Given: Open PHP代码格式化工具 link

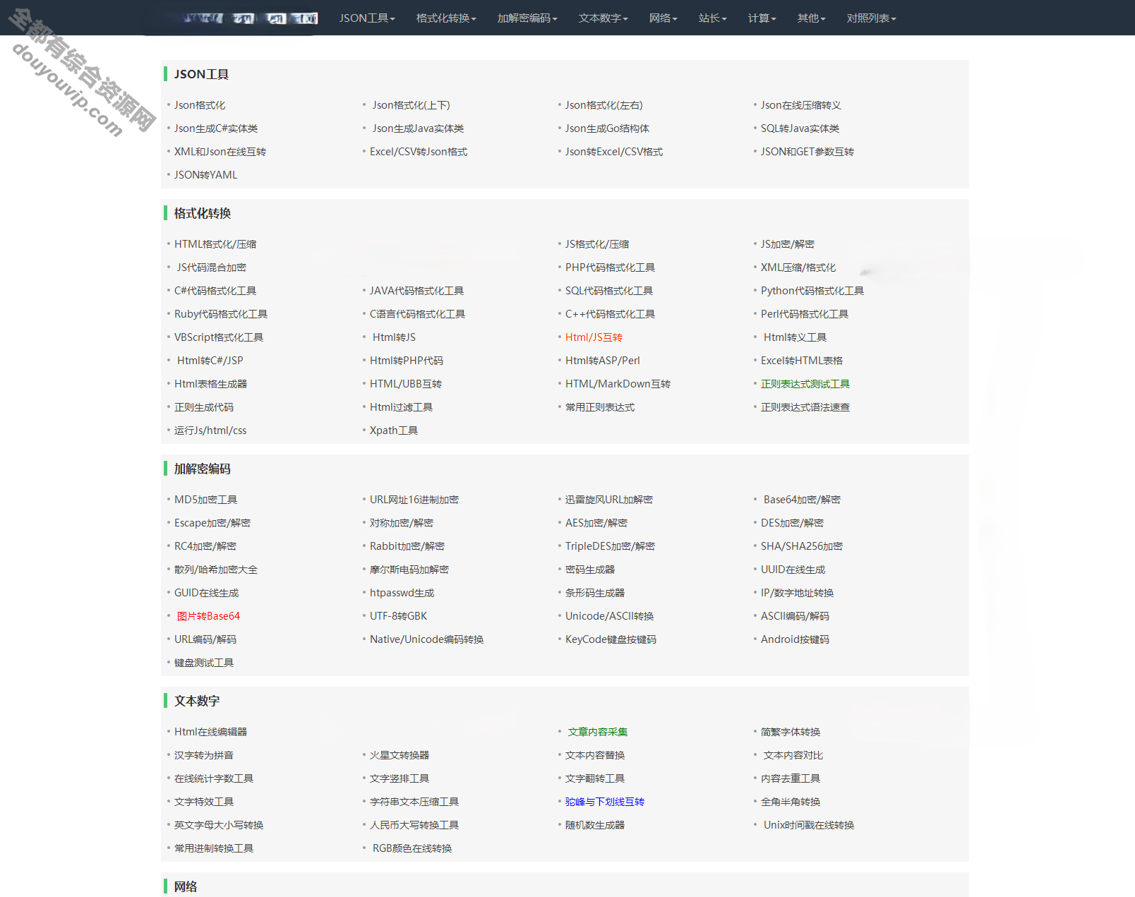Looking at the screenshot, I should (610, 267).
